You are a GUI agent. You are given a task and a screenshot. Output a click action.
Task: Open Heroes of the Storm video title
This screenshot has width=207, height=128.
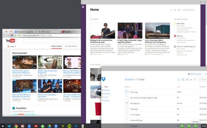coord(21,72)
